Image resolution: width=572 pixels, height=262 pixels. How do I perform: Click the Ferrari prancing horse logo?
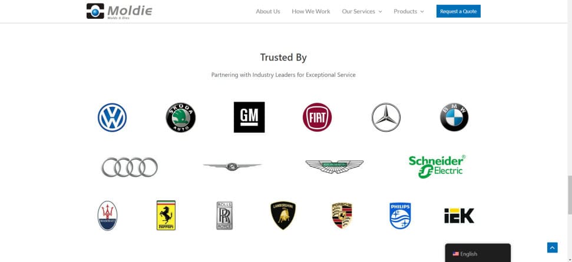click(x=166, y=216)
